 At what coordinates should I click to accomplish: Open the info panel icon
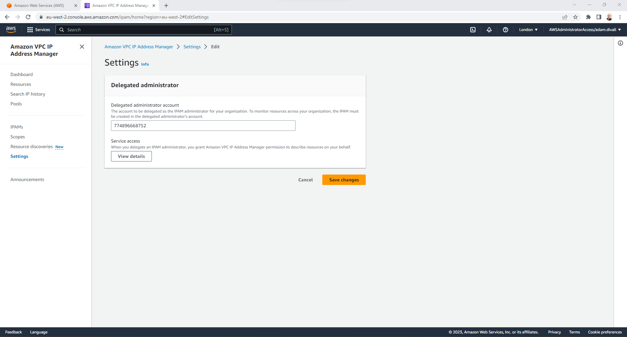pos(620,43)
